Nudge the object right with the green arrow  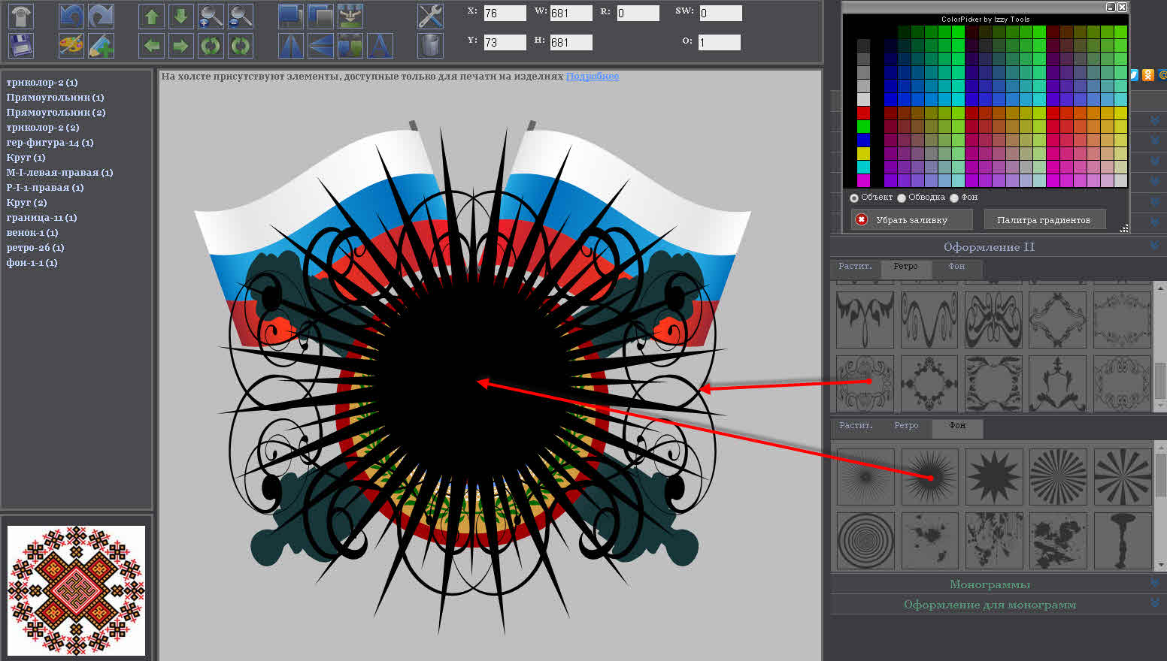click(x=180, y=46)
